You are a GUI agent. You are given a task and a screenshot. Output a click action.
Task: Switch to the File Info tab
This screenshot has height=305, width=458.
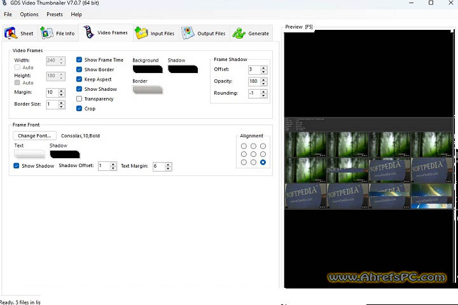[58, 33]
